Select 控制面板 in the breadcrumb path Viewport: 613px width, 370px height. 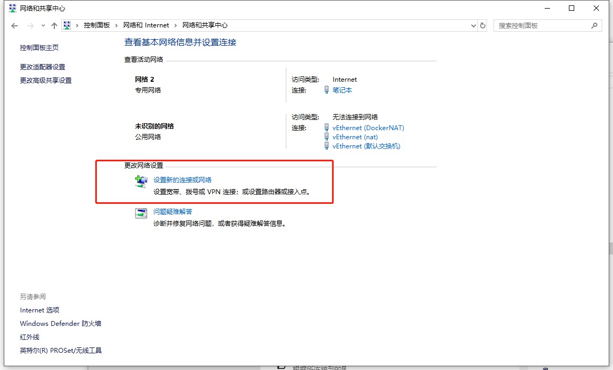(96, 25)
